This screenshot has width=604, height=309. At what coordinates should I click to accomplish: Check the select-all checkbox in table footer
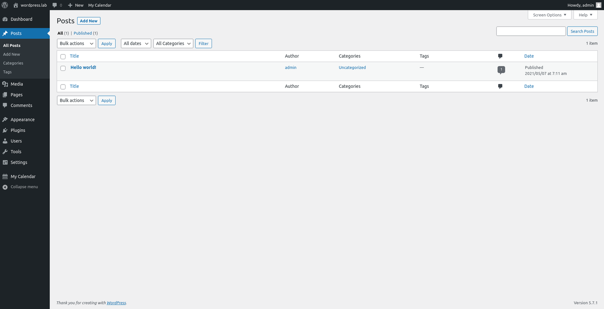pos(63,87)
